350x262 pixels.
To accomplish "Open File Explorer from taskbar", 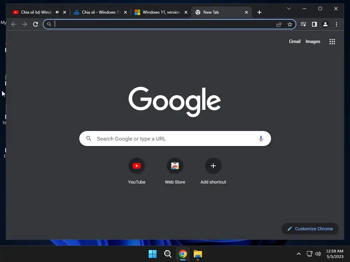I will pos(198,254).
